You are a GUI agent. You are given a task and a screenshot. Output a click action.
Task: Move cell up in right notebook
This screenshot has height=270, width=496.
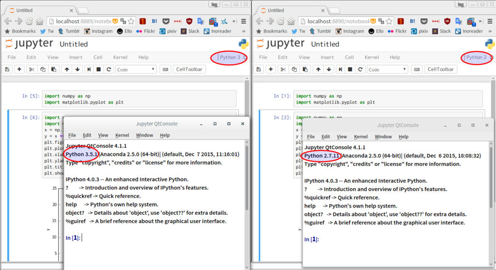coord(318,69)
